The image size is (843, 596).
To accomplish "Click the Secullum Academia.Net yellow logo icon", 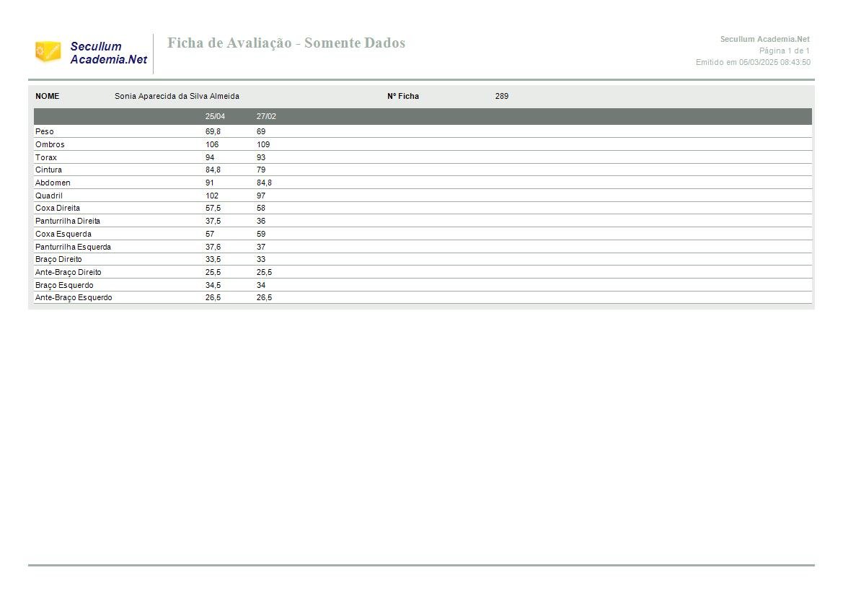I will (x=48, y=52).
